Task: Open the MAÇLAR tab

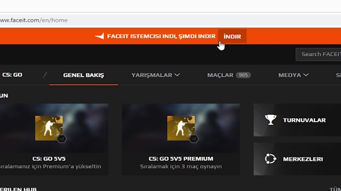Action: [220, 75]
